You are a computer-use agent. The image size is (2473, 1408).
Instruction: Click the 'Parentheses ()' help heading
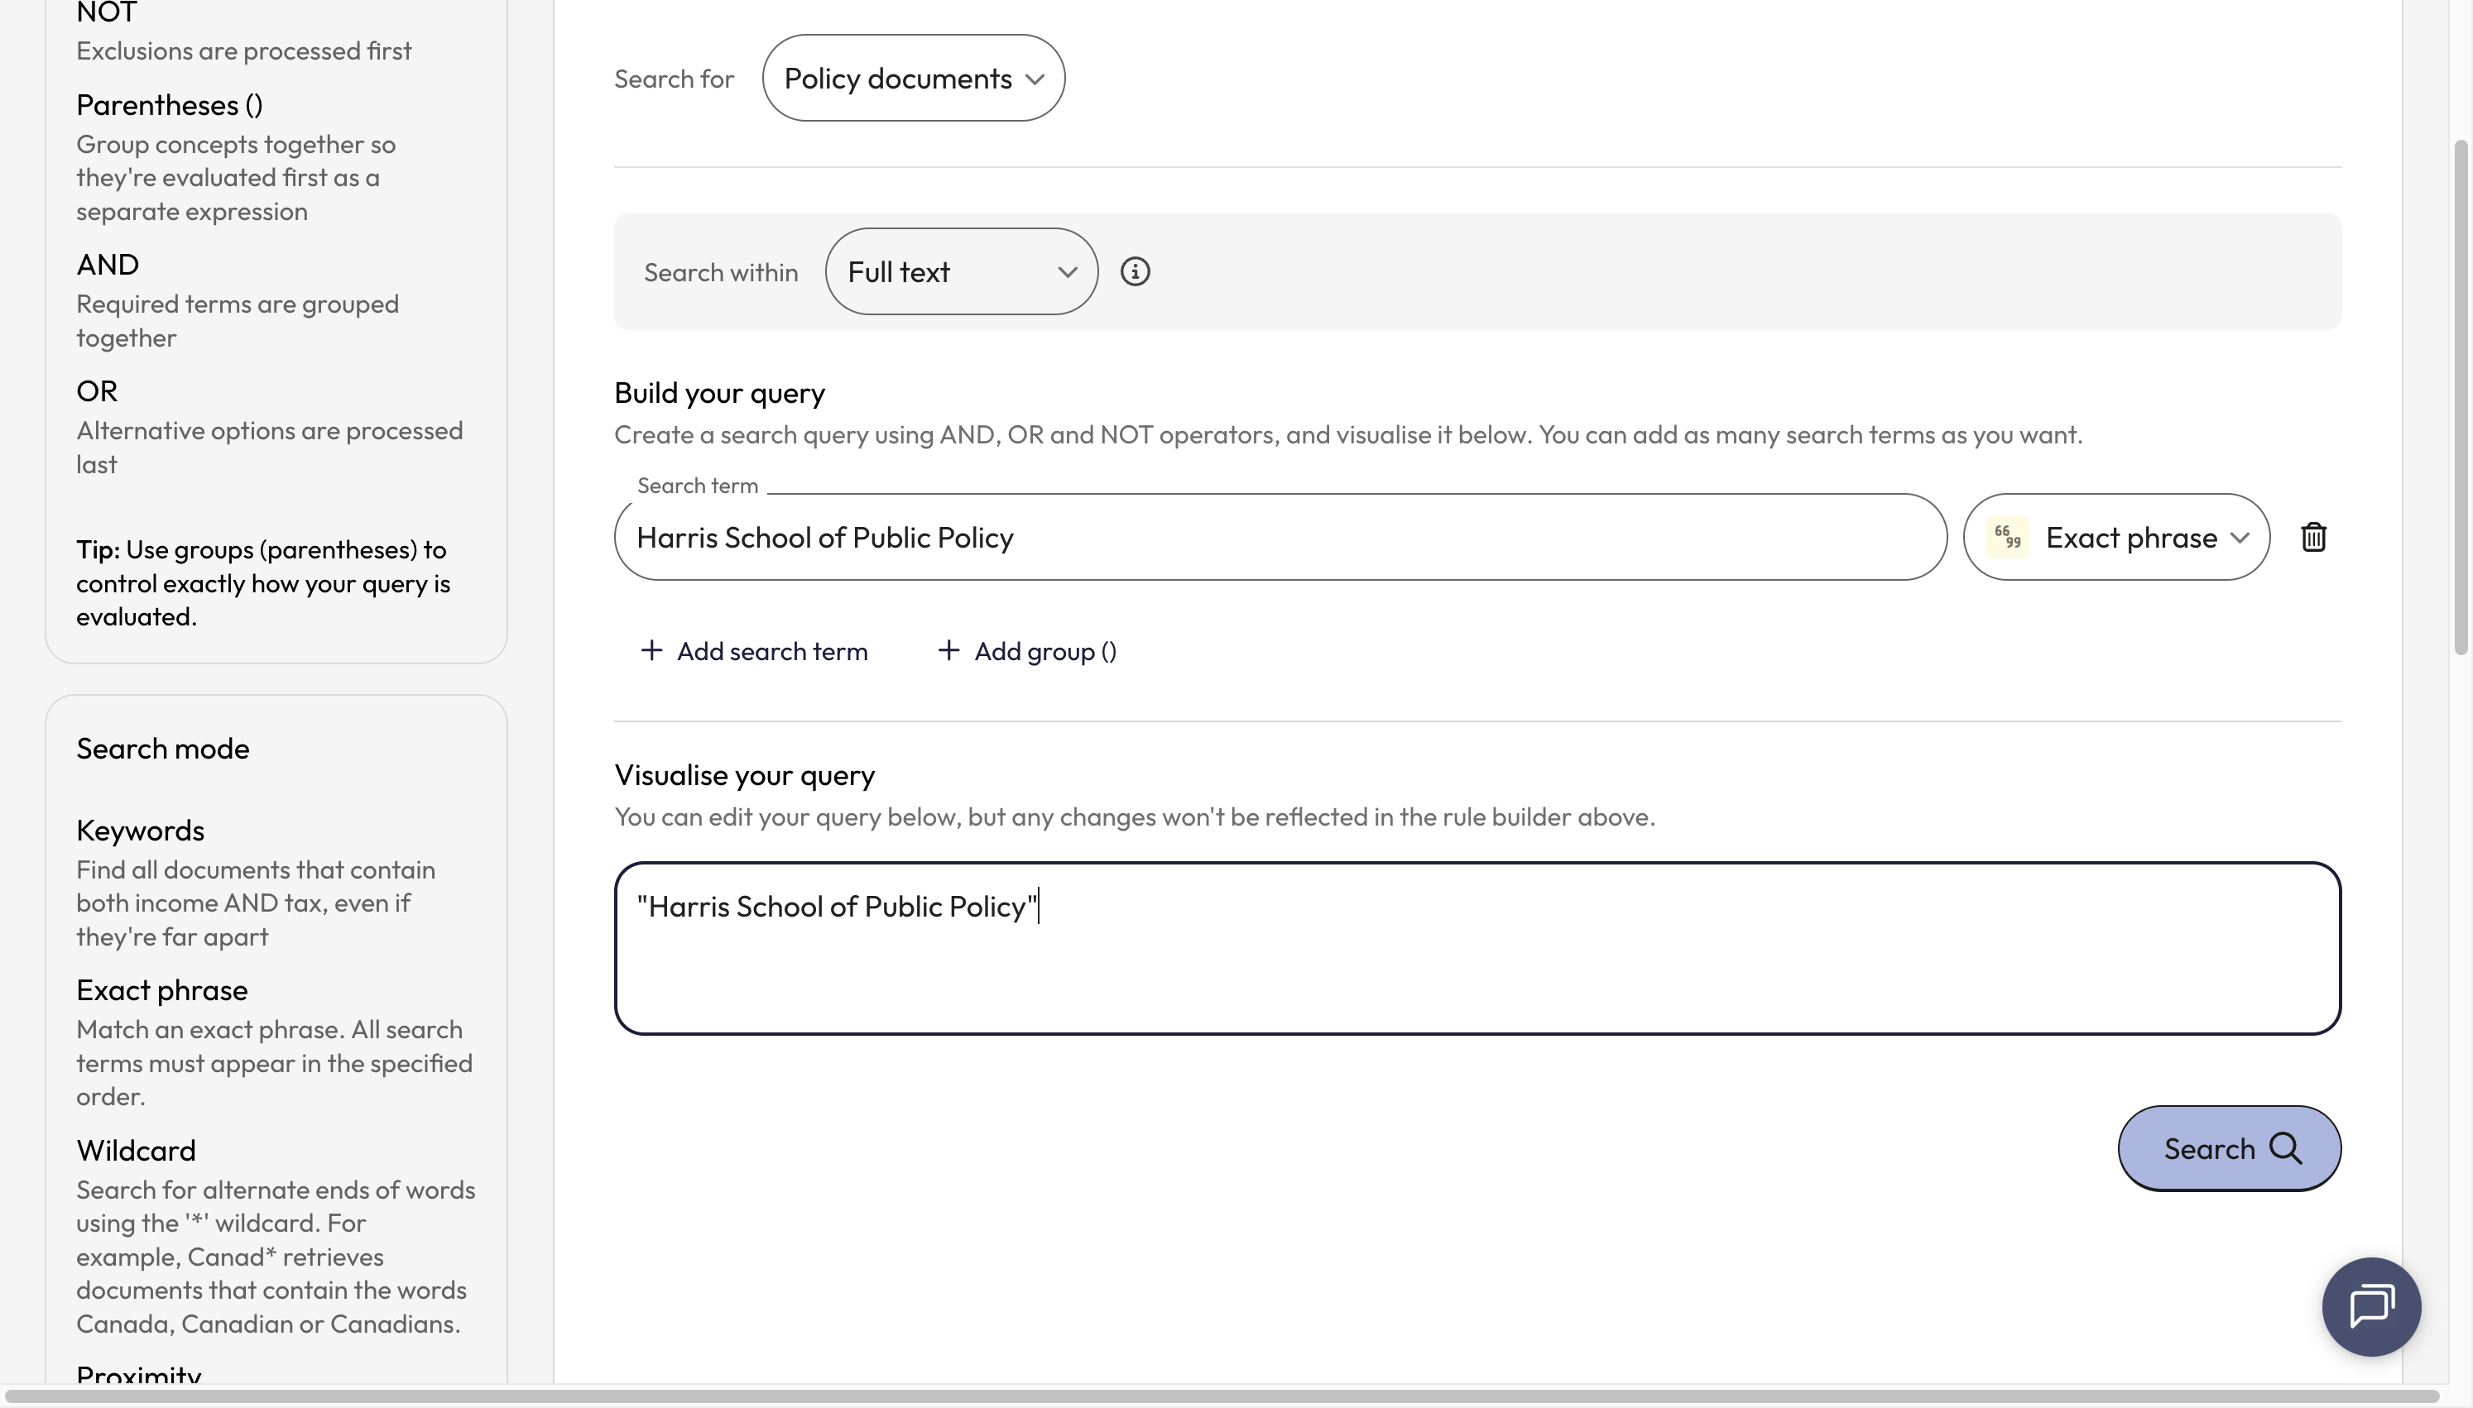click(x=169, y=105)
